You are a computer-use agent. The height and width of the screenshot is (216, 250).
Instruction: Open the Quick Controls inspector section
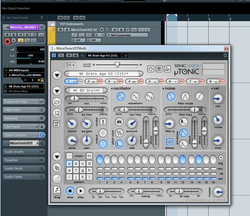[21, 135]
